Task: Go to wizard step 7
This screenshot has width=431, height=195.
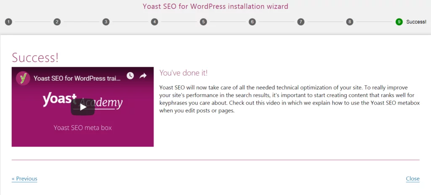Action: (x=301, y=22)
